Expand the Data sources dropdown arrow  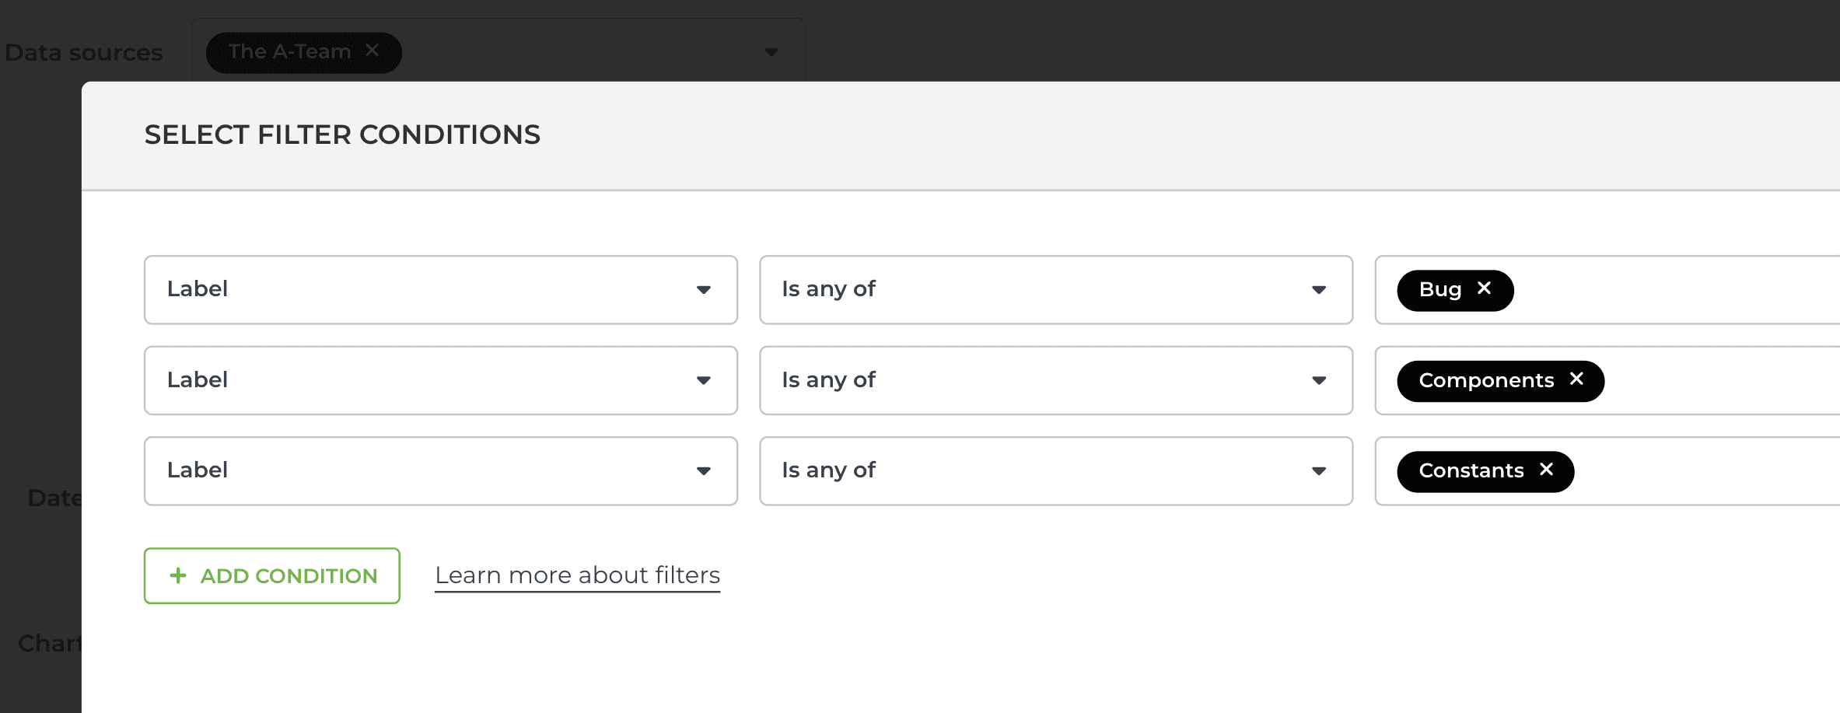[771, 52]
